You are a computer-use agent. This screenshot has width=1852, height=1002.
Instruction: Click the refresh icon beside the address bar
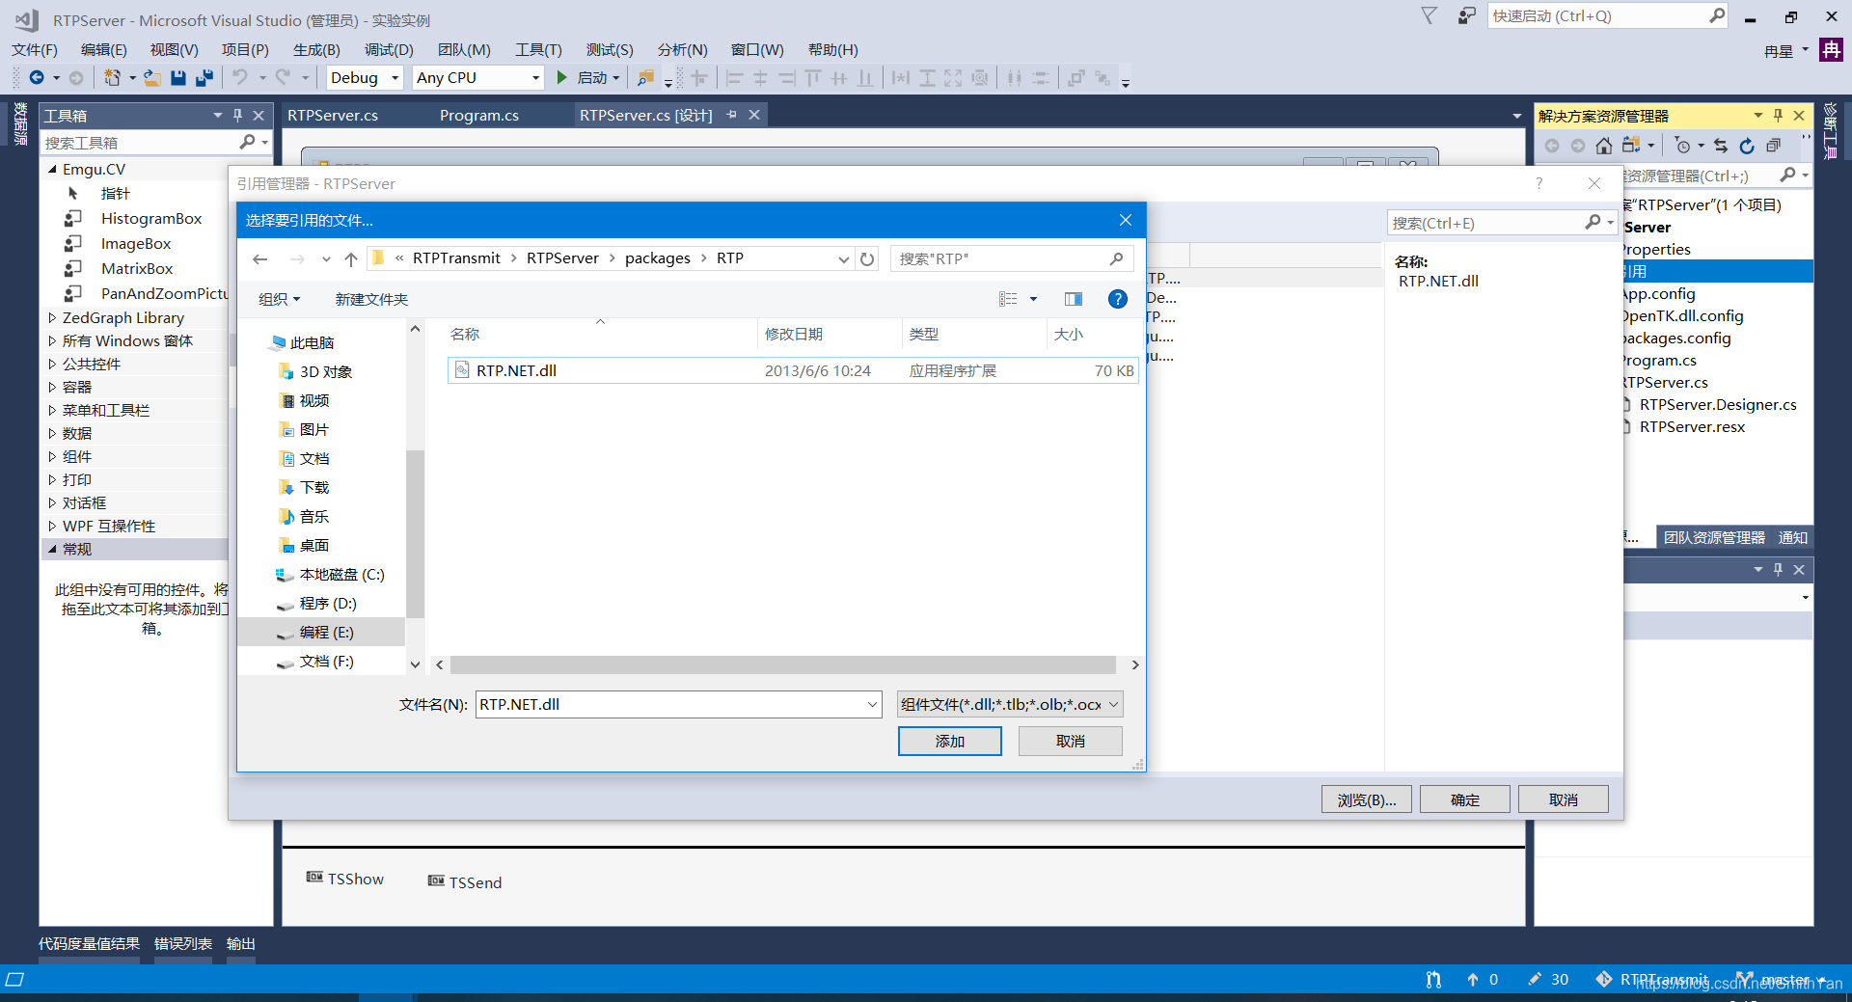click(867, 258)
